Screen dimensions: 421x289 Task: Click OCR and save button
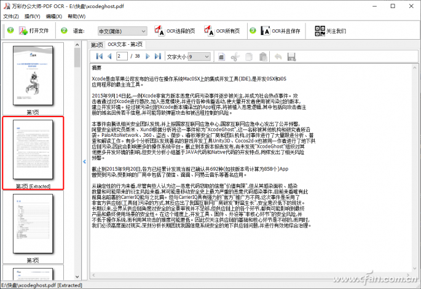pyautogui.click(x=280, y=31)
